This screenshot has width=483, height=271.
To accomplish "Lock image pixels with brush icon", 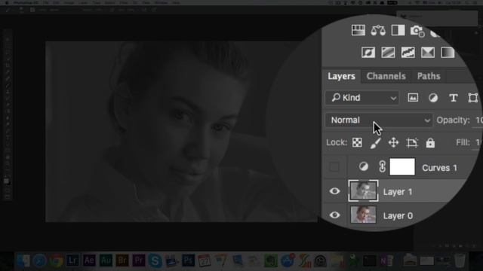I will (x=375, y=143).
